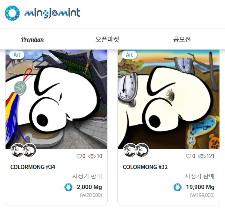
Task: Click the Art tag on COLORMONG #32
Action: click(129, 55)
